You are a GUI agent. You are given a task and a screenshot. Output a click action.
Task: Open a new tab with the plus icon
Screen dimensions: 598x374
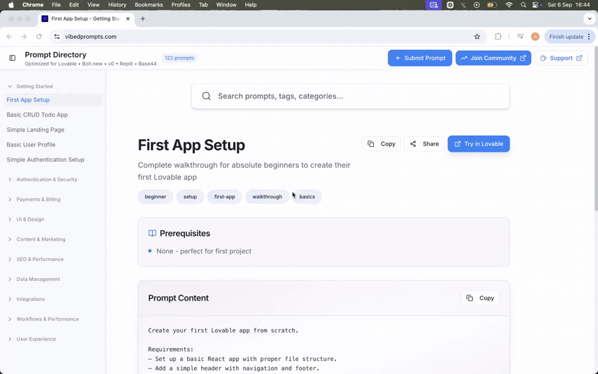(x=142, y=19)
